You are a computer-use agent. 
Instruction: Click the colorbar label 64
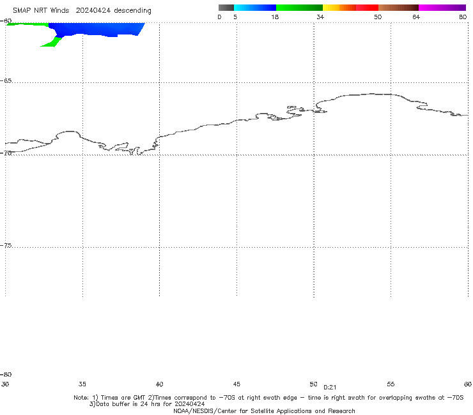pos(416,17)
